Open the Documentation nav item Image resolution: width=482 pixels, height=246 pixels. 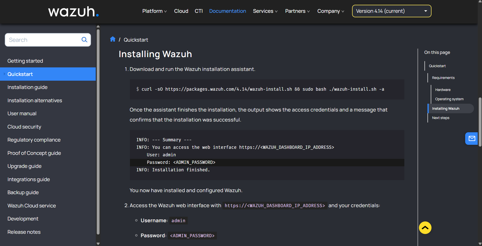(x=227, y=11)
